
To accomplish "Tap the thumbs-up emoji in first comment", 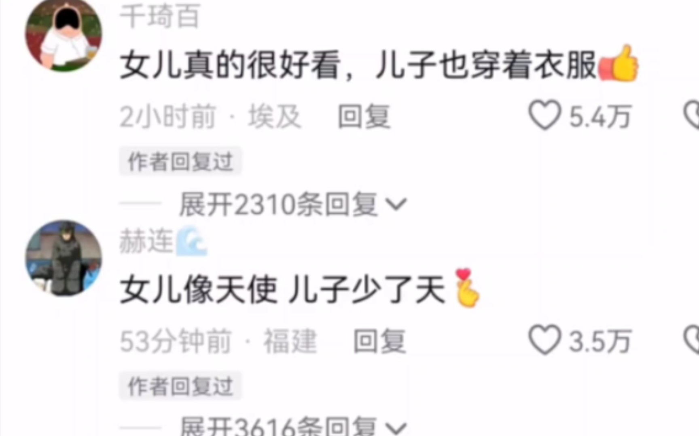I will tap(619, 63).
